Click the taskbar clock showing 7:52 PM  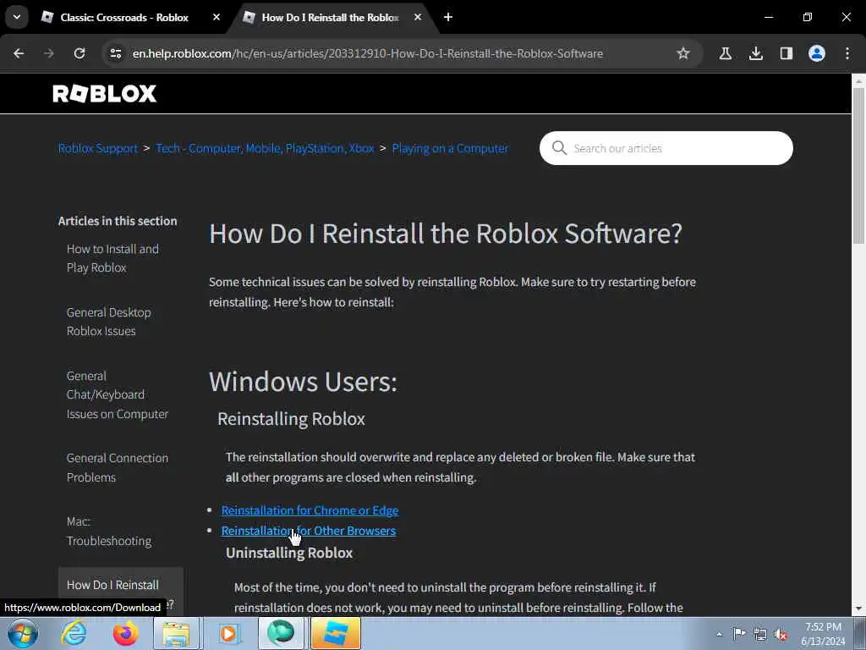823,634
